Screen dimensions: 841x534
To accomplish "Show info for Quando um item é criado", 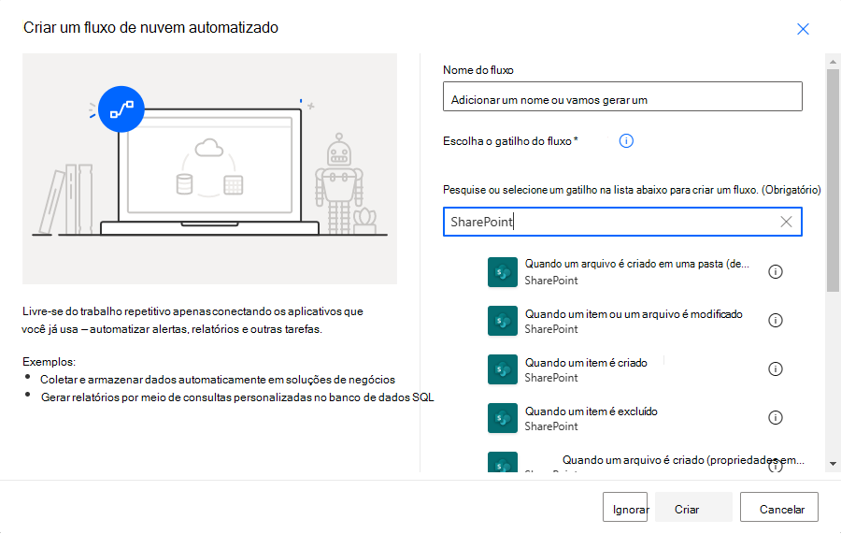I will pyautogui.click(x=775, y=369).
